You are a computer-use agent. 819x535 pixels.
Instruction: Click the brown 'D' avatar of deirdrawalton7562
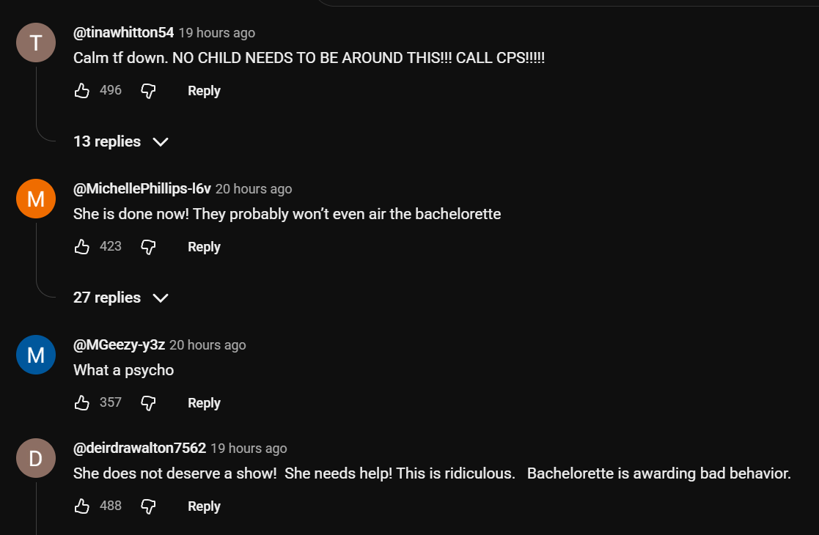[36, 458]
